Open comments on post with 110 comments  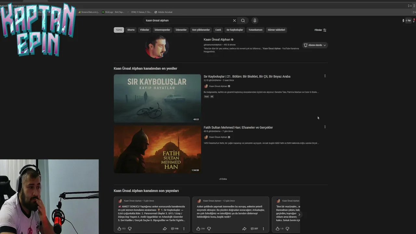(x=175, y=229)
